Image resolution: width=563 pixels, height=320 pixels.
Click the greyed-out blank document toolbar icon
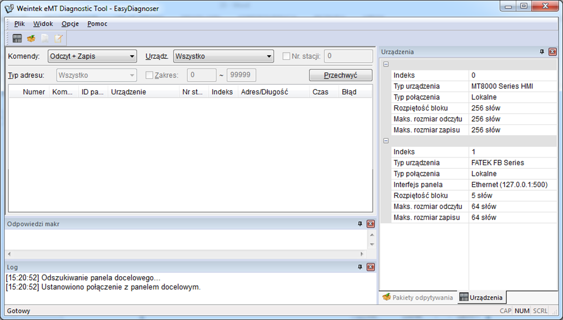pos(45,38)
